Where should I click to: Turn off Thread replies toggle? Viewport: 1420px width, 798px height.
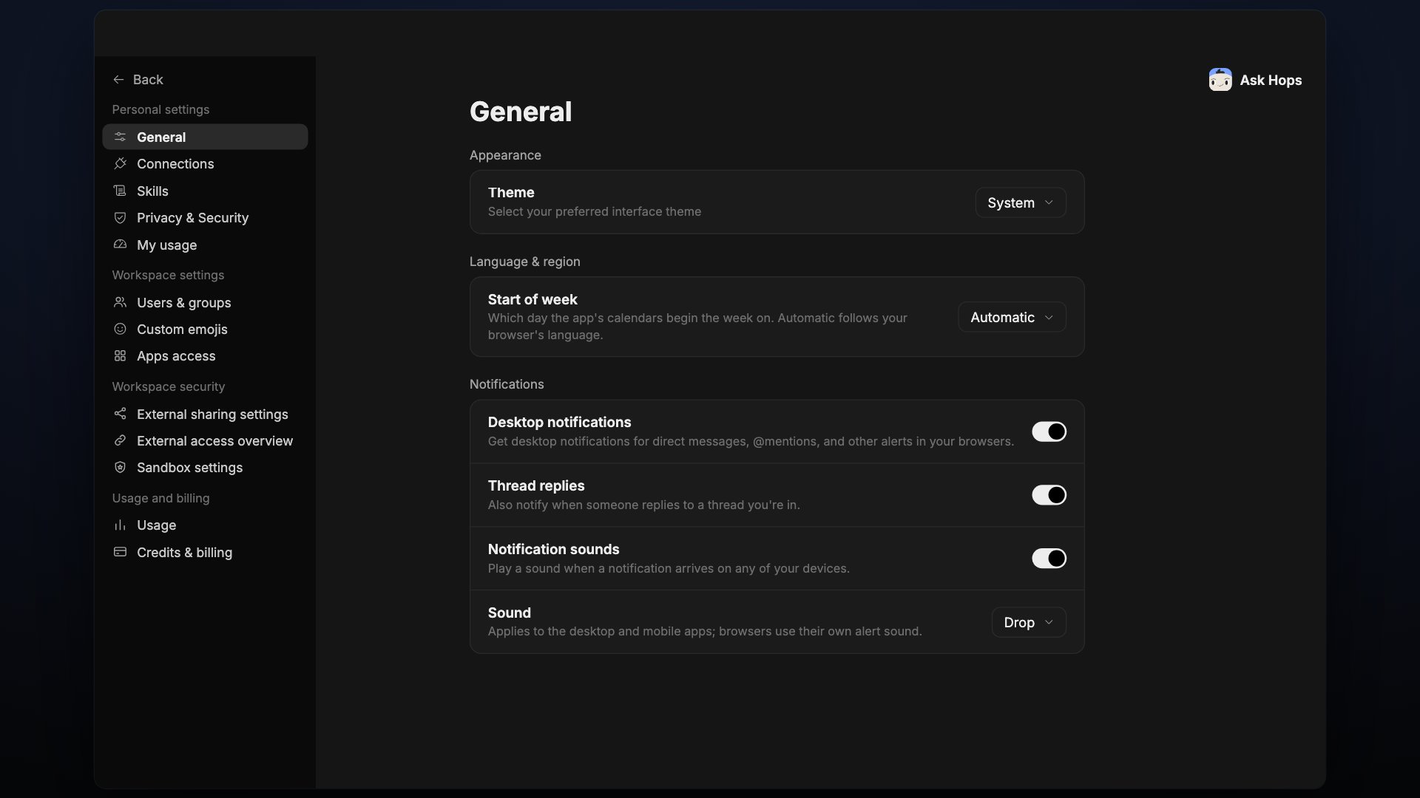[x=1049, y=495]
